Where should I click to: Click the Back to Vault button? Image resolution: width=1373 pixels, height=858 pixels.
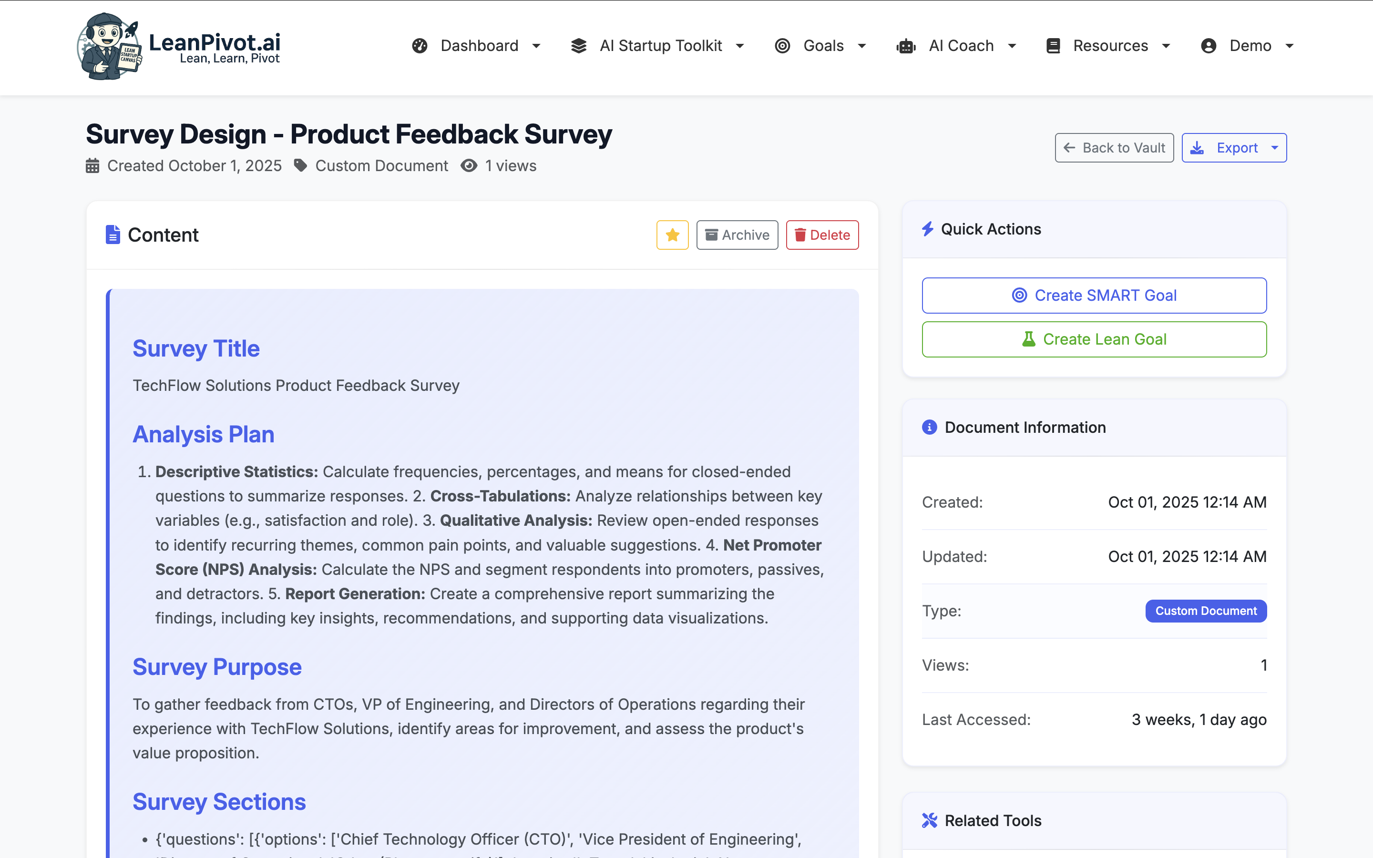tap(1114, 148)
